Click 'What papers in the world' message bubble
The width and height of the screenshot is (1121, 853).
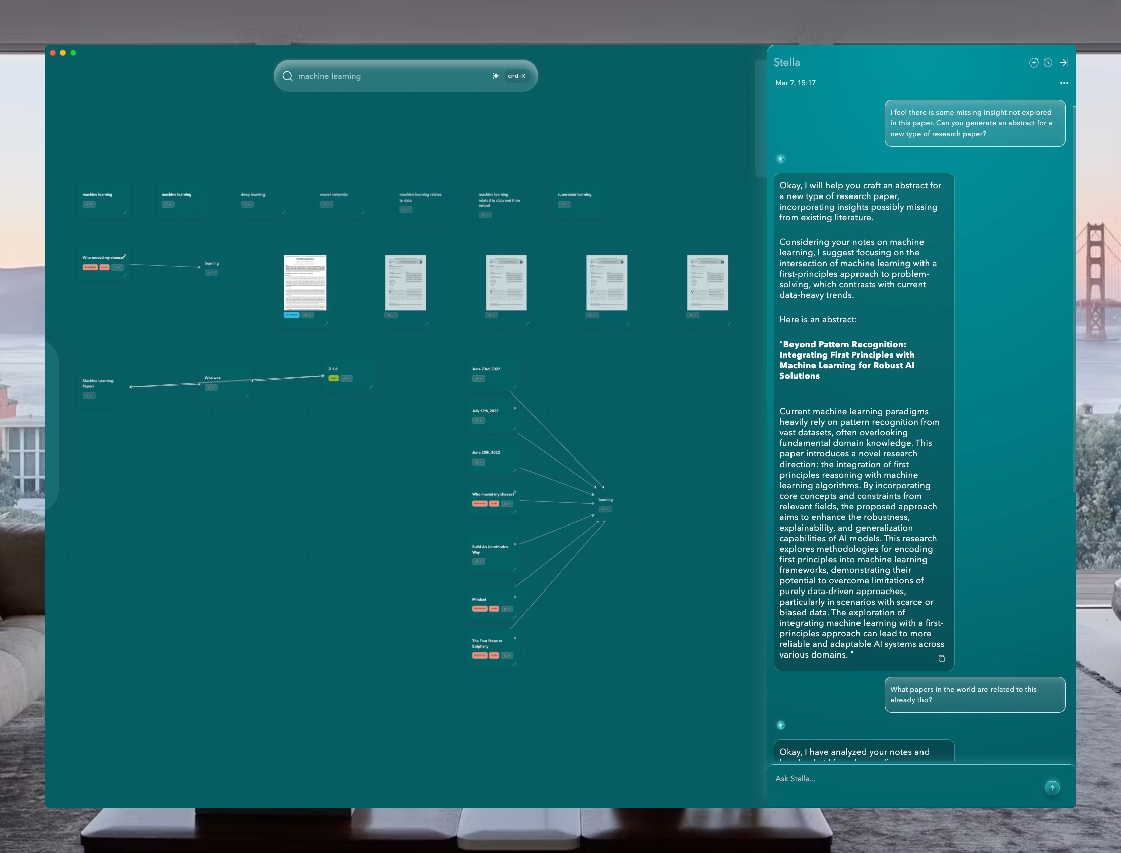pyautogui.click(x=975, y=695)
